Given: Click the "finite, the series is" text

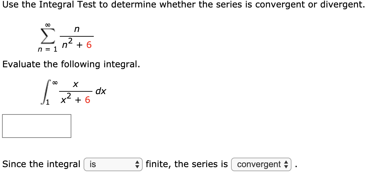Looking at the screenshot, I should (187, 164).
